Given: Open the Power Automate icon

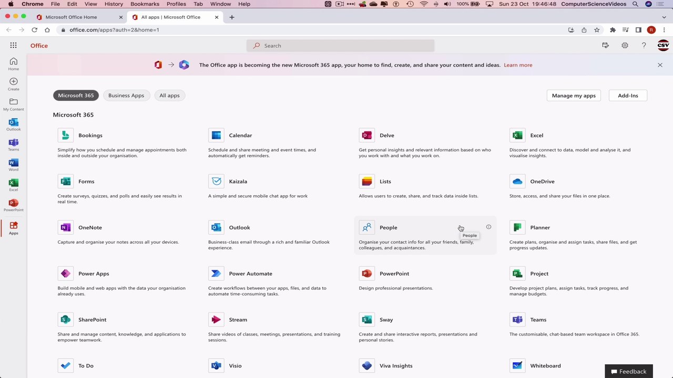Looking at the screenshot, I should (216, 274).
